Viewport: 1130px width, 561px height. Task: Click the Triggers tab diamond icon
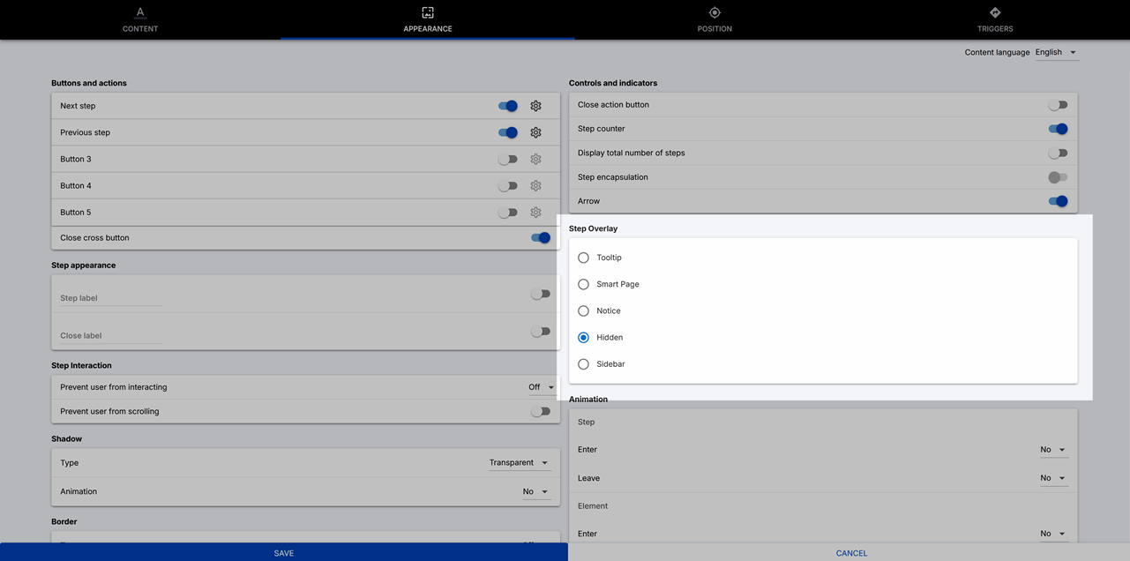tap(995, 12)
